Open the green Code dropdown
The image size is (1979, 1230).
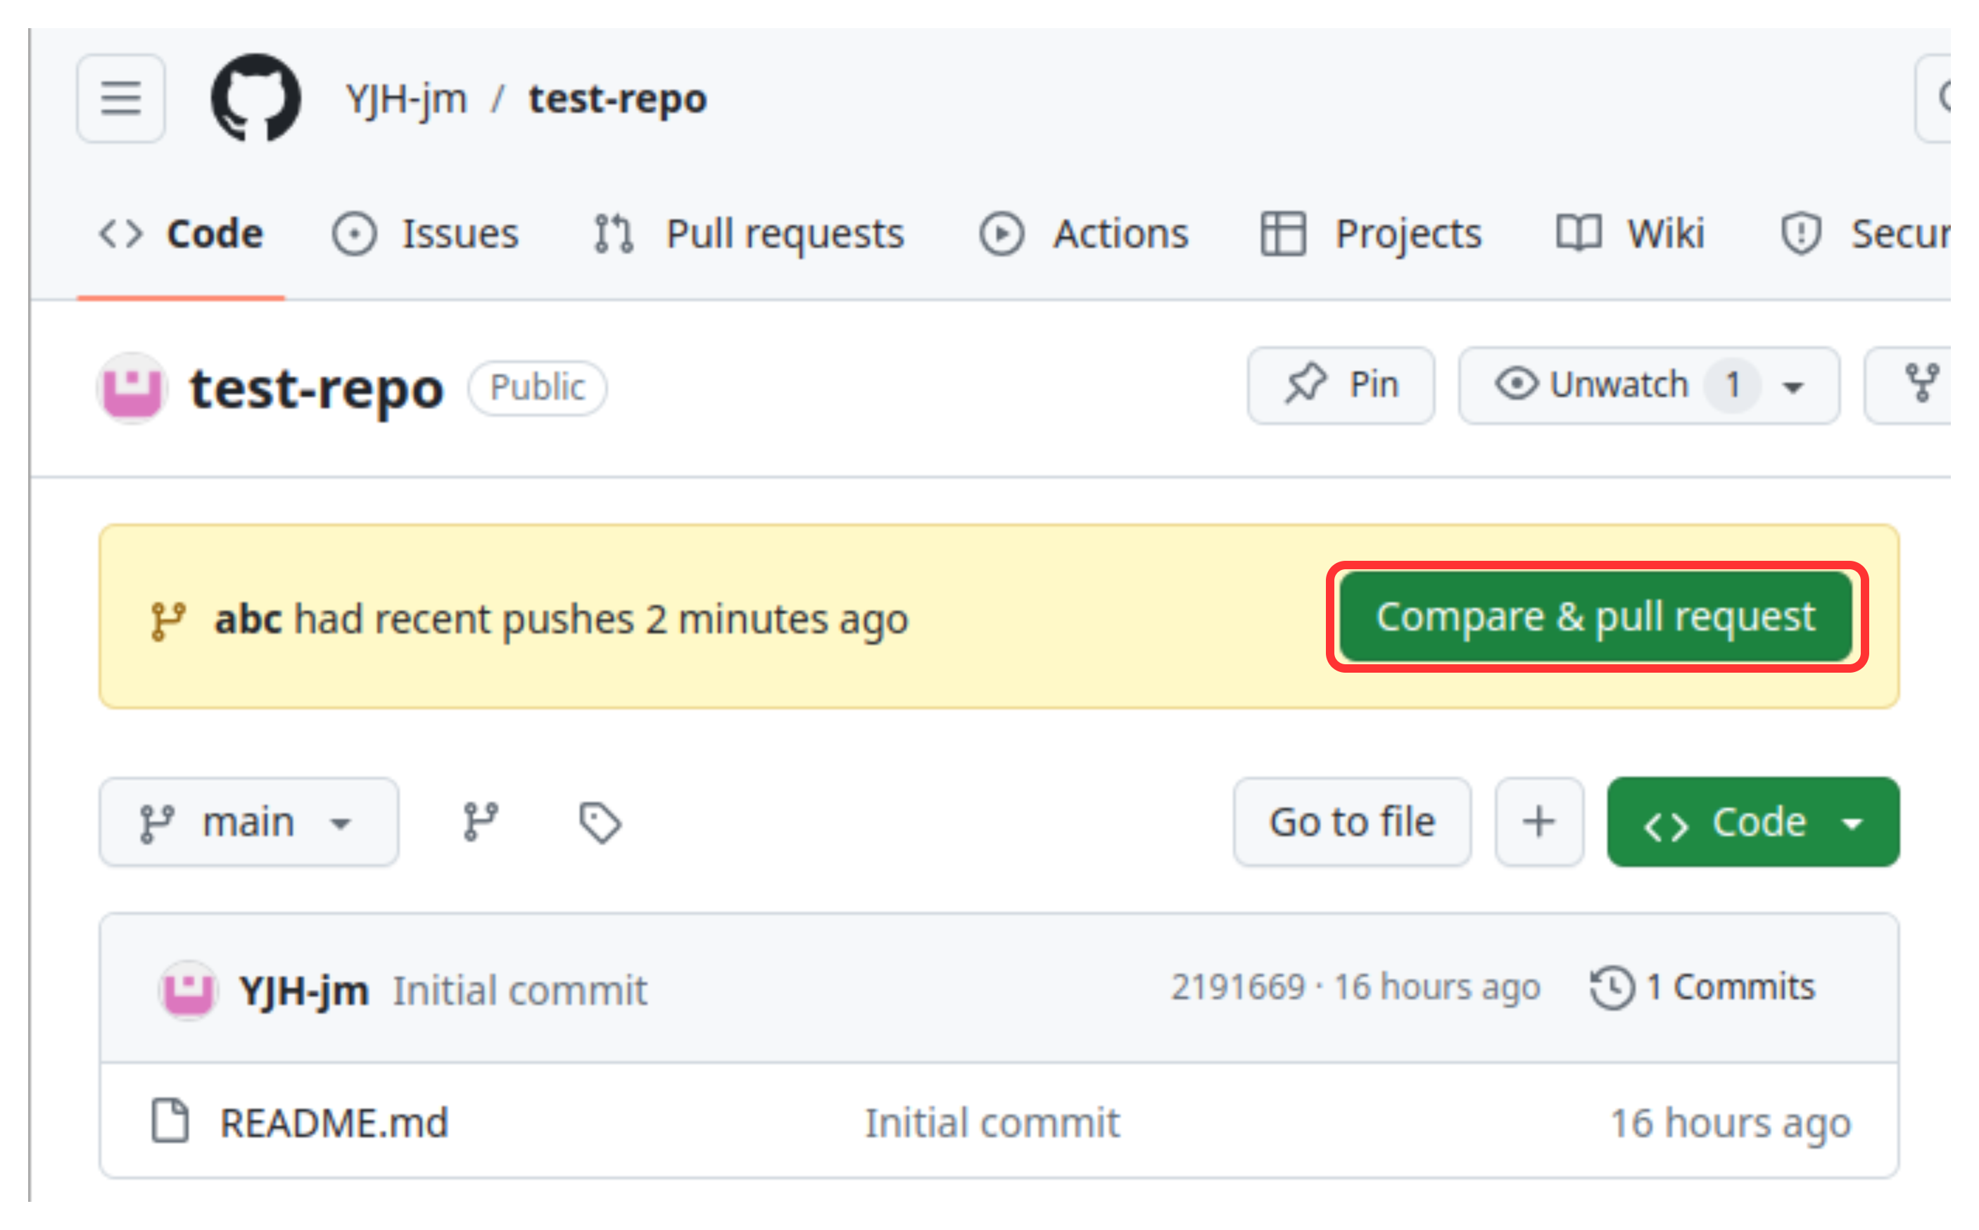point(1752,822)
